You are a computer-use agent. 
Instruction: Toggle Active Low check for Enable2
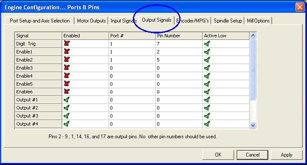207,60
